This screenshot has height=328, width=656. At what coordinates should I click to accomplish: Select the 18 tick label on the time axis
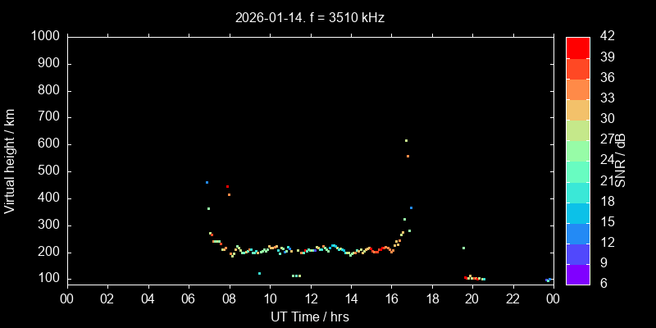point(431,298)
